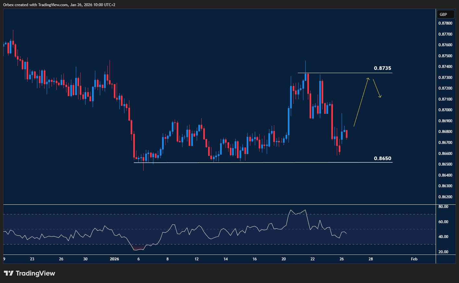459x283 pixels.
Task: Click the TradingView wordmark text
Action: [x=36, y=273]
